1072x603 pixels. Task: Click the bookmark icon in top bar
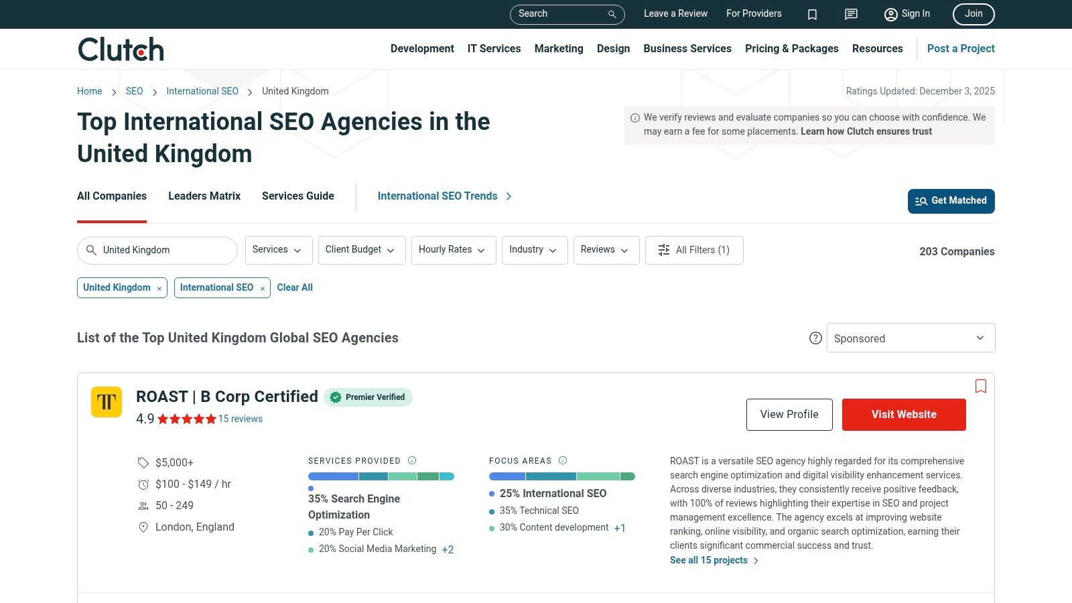click(x=812, y=14)
